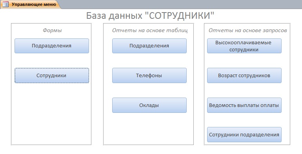This screenshot has height=154, width=302.
Task: Open the Сотрудники подразделения report
Action: (x=244, y=135)
